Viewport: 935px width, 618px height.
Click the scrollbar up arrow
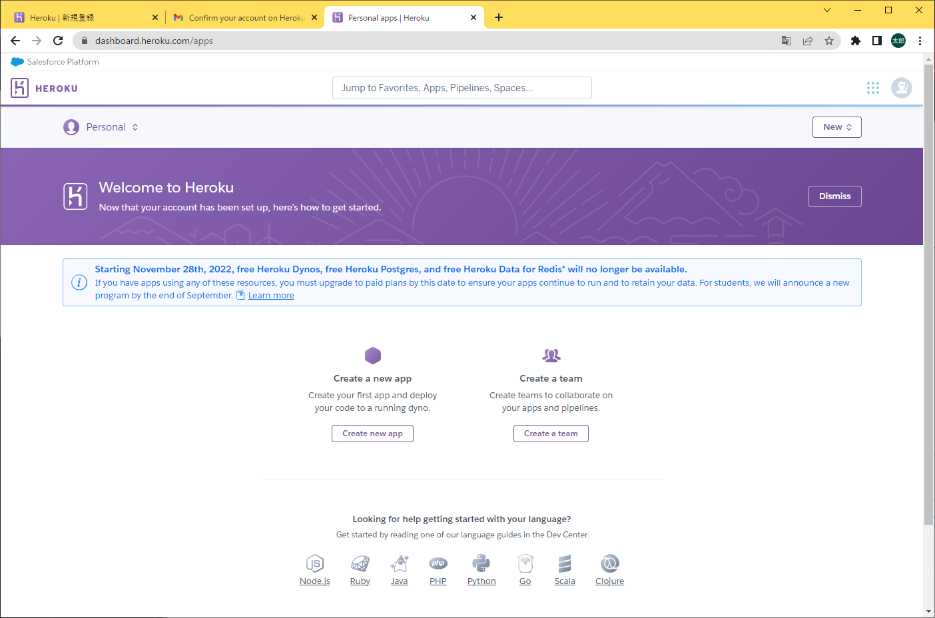click(928, 60)
